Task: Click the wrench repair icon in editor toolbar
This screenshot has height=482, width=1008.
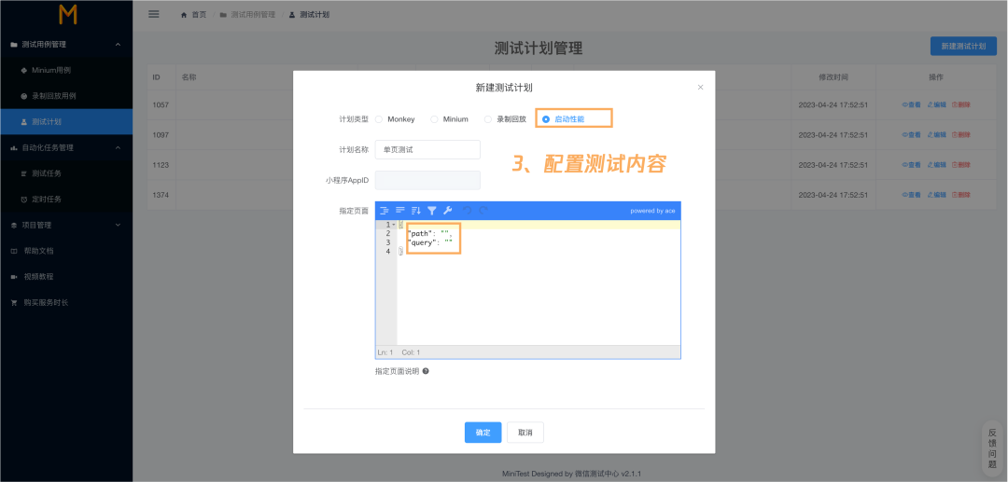Action: pos(448,211)
